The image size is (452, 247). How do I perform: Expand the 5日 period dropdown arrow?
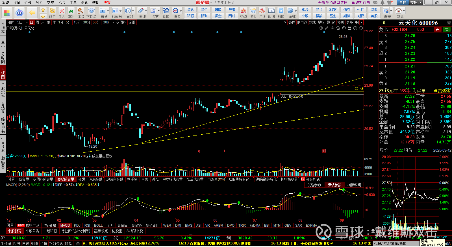(27, 22)
